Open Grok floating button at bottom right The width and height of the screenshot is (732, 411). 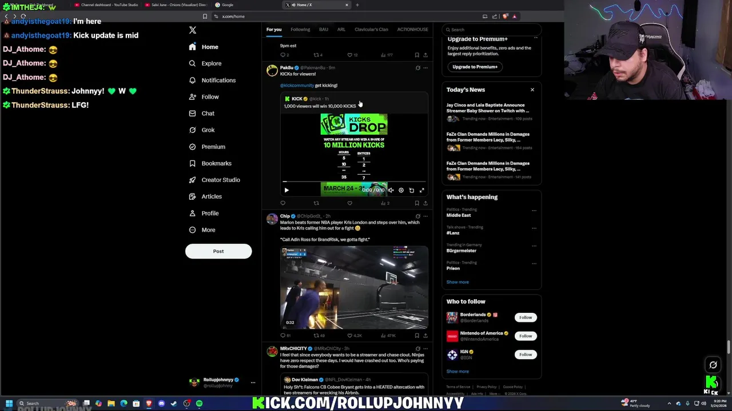713,365
